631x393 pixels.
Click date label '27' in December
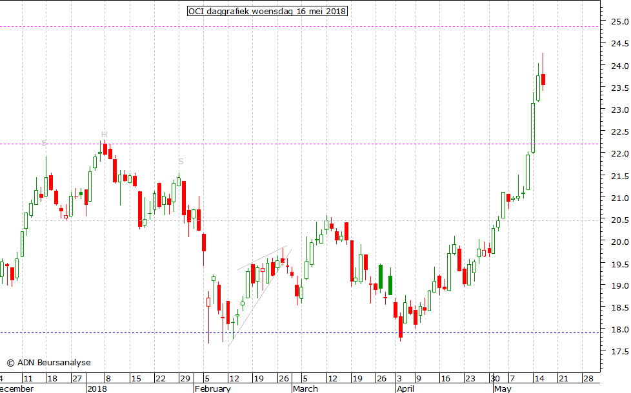coord(77,379)
